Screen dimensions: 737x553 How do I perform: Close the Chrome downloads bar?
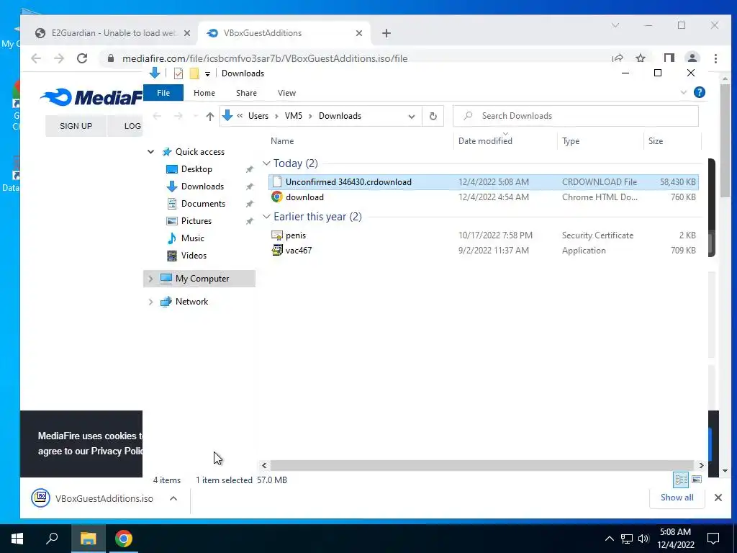point(718,498)
